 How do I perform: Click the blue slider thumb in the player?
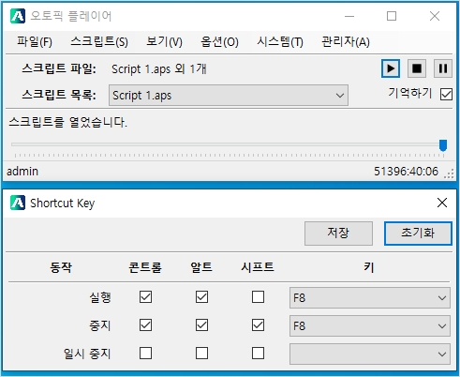point(443,145)
